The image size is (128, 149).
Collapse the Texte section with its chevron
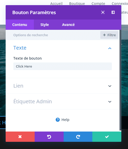[110, 48]
